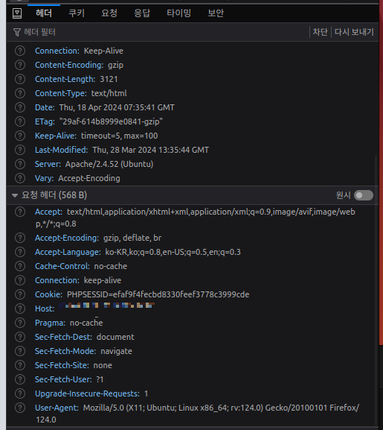Open help icon for Cache-Control header
The height and width of the screenshot is (430, 383).
(20, 266)
